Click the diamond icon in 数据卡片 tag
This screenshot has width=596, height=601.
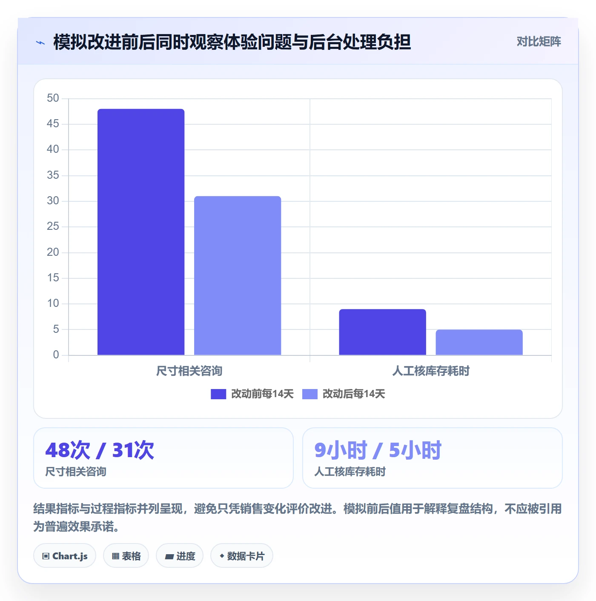222,556
